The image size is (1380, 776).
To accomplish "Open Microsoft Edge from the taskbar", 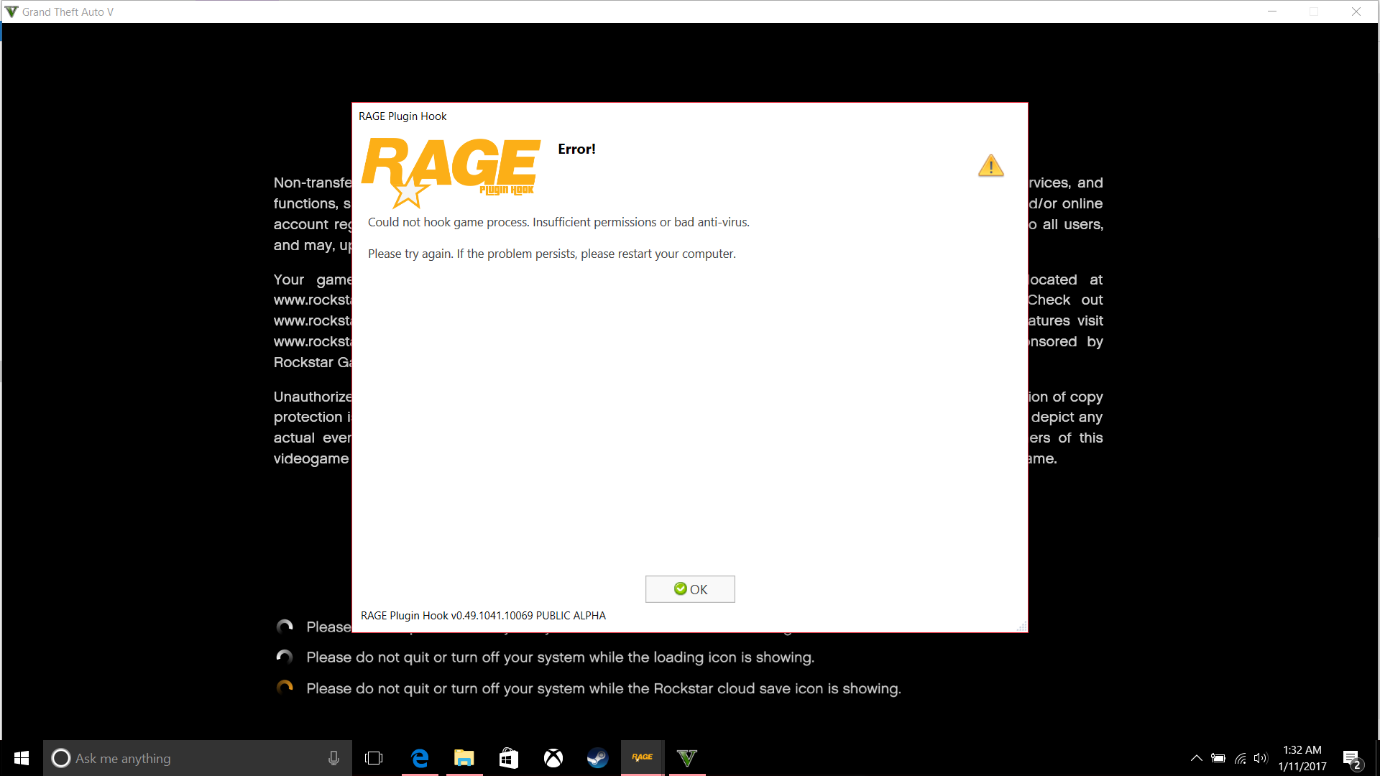I will coord(420,757).
